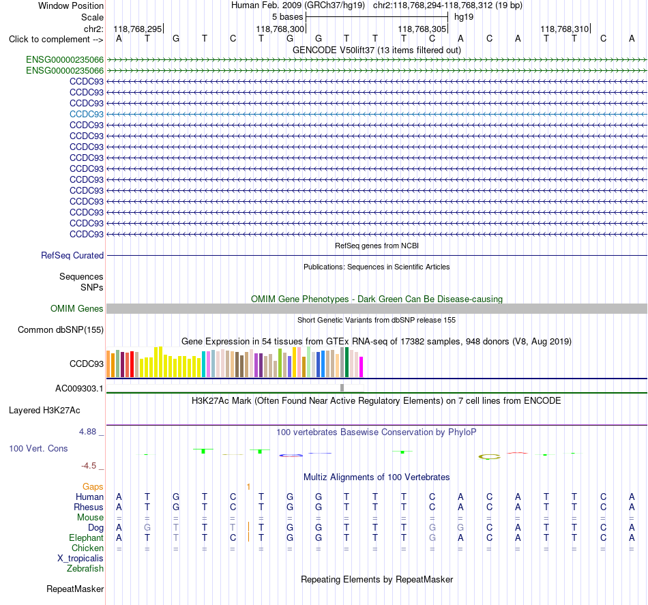The width and height of the screenshot is (648, 605).
Task: Select the Zebrafish species label
Action: click(85, 569)
